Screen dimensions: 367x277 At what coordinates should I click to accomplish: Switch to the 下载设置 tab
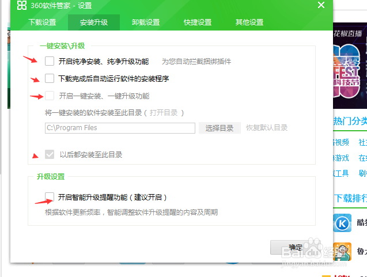point(43,22)
